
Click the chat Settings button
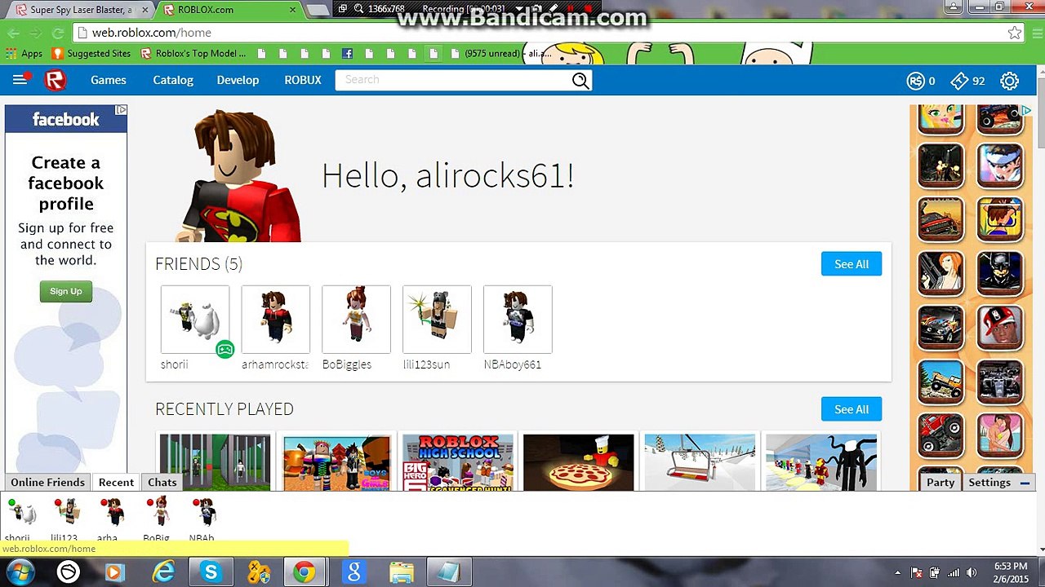(x=989, y=482)
